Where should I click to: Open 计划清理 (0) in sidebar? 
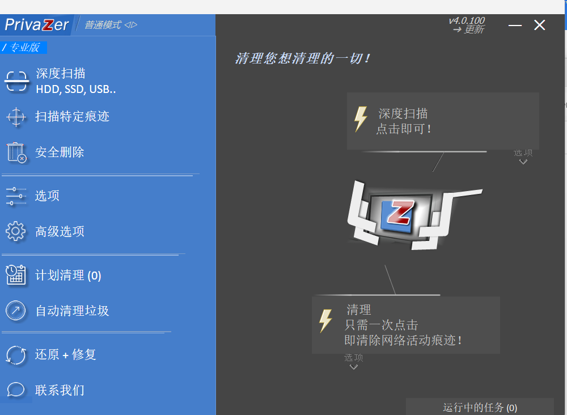(68, 275)
